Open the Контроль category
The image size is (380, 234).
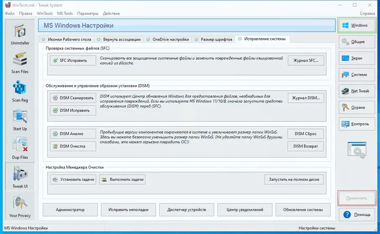[357, 124]
